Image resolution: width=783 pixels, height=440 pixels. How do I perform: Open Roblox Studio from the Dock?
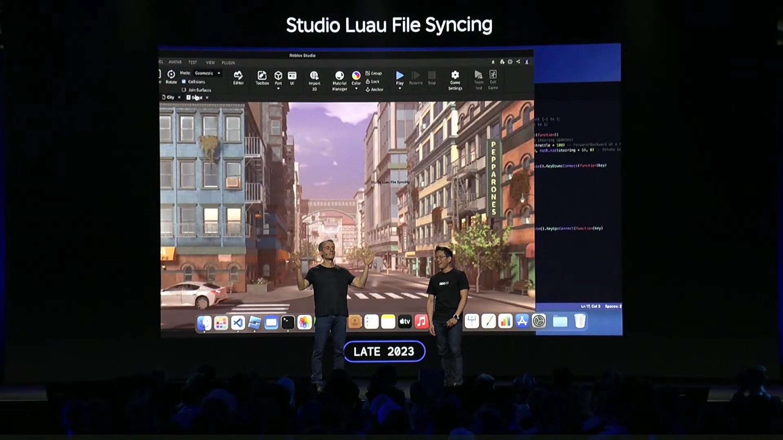(254, 323)
